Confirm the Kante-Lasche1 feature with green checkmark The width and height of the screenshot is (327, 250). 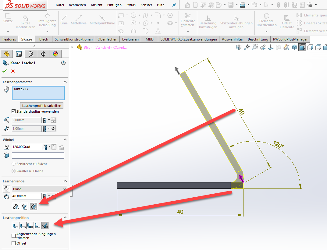coord(5,71)
